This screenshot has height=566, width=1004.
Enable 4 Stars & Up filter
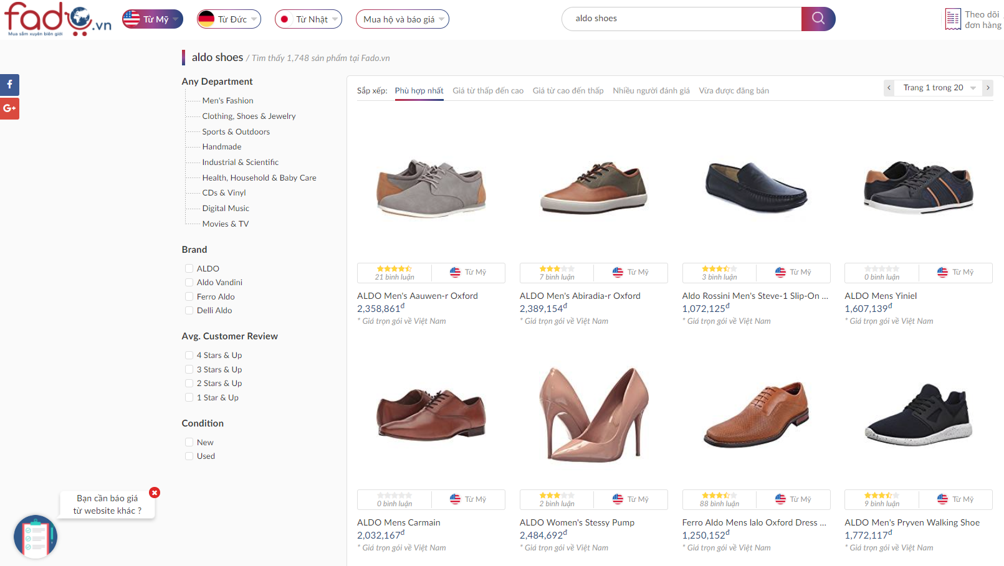pyautogui.click(x=189, y=356)
